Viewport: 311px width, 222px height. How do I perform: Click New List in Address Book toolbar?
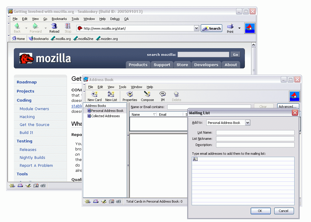pos(111,96)
